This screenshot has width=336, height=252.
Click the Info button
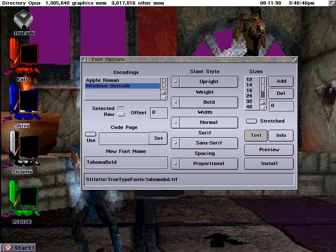(x=281, y=135)
